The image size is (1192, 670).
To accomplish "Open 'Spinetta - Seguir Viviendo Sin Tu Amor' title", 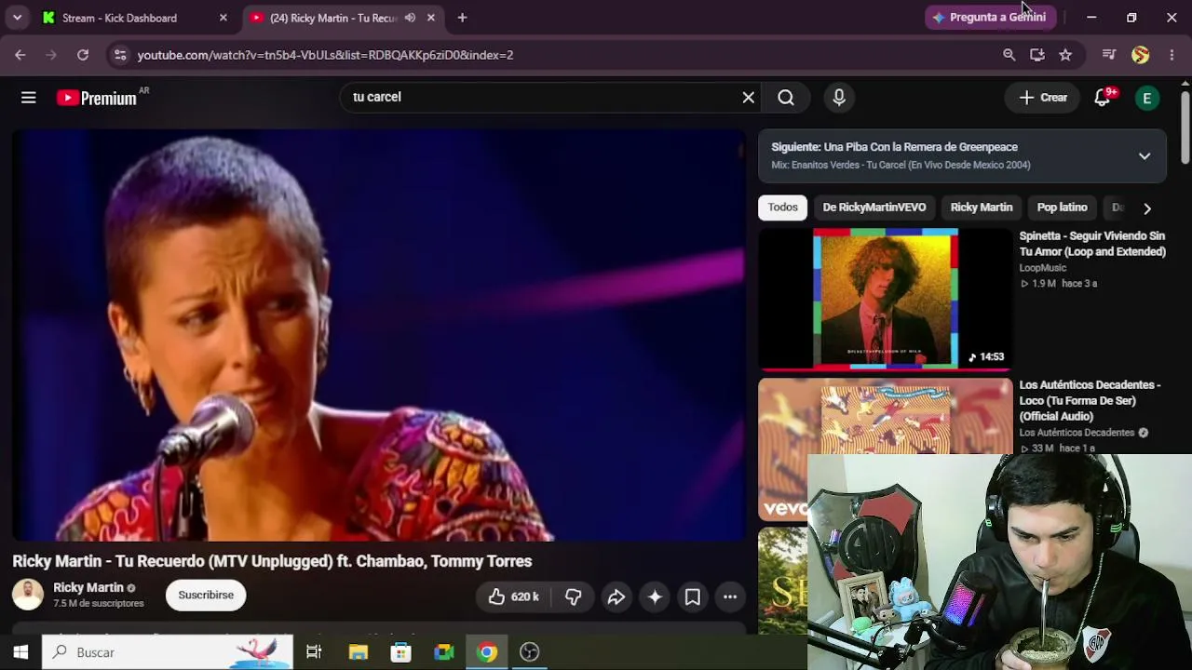I will coord(1092,244).
